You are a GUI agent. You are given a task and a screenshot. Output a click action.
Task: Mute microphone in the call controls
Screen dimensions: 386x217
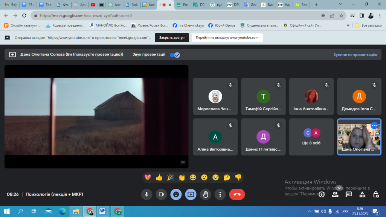[x=146, y=194]
